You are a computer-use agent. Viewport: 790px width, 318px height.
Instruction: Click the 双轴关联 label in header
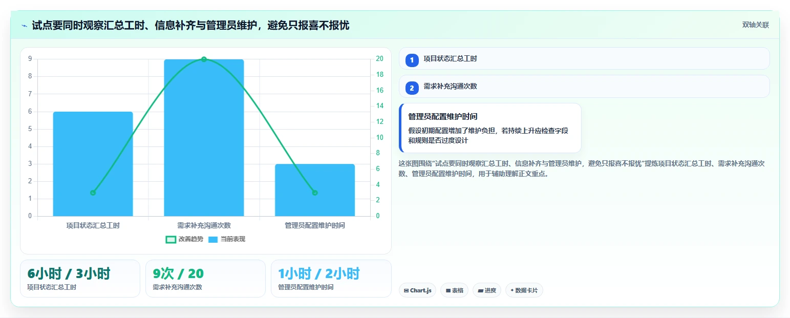point(756,25)
